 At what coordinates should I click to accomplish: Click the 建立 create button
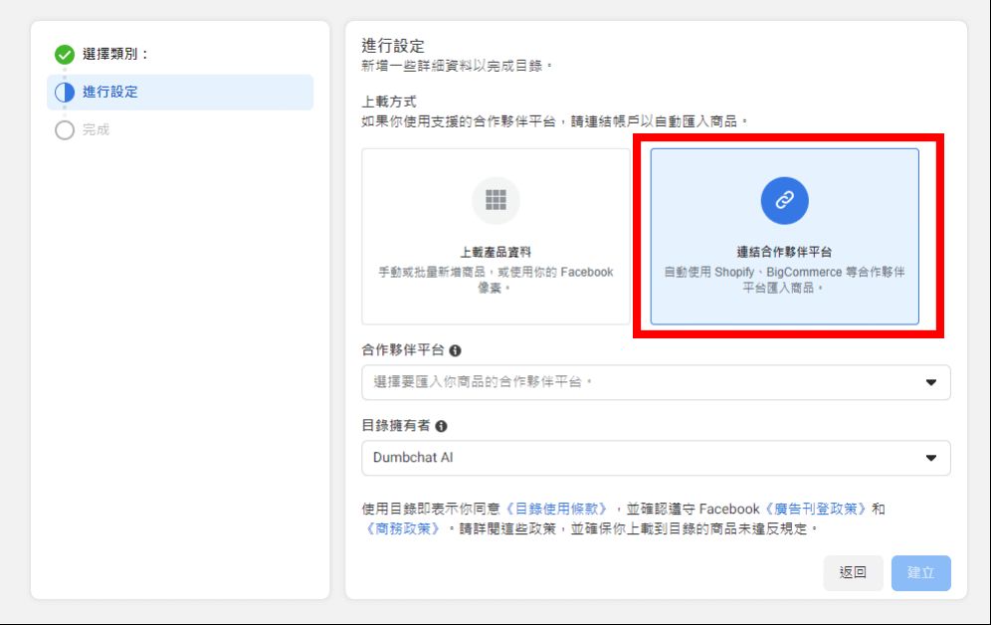[x=920, y=572]
